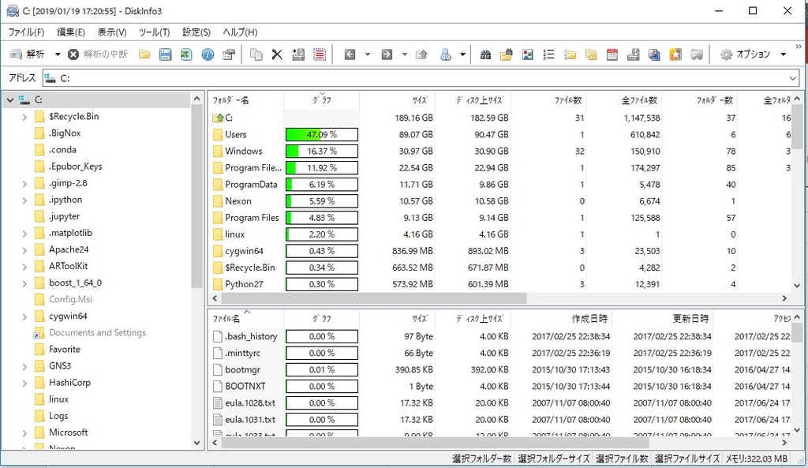Open the ファイル(F) menu

(26, 32)
